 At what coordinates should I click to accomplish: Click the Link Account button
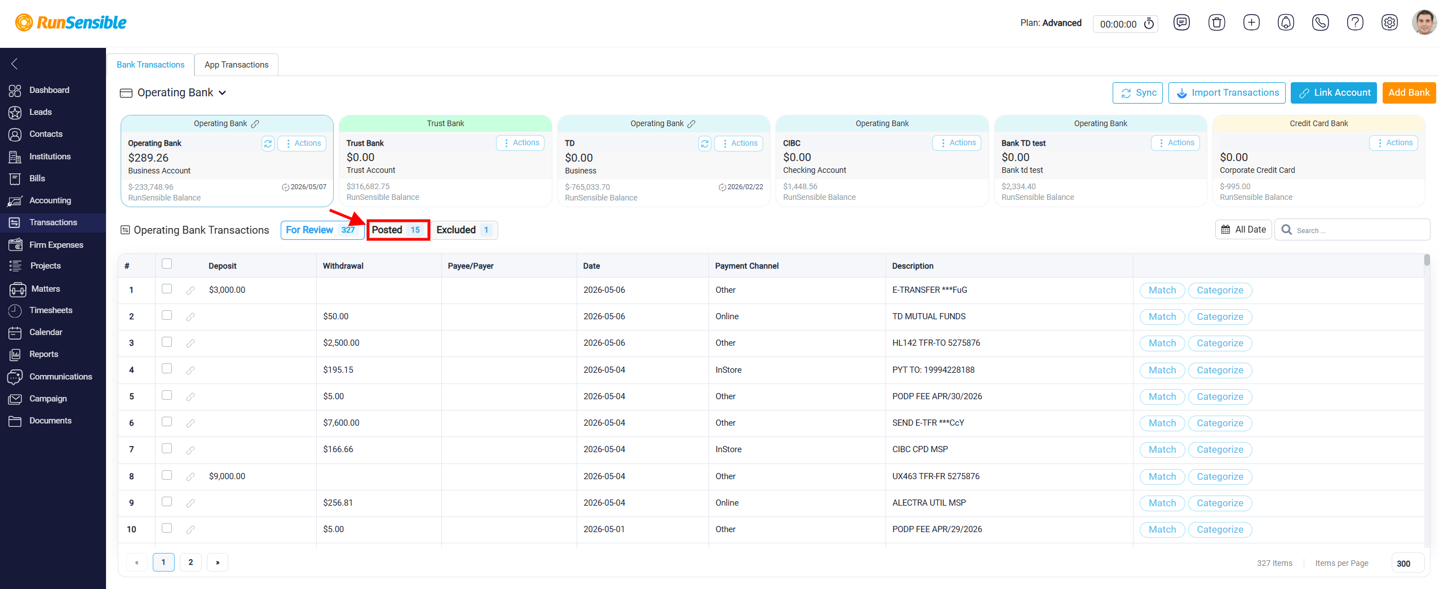click(1334, 93)
